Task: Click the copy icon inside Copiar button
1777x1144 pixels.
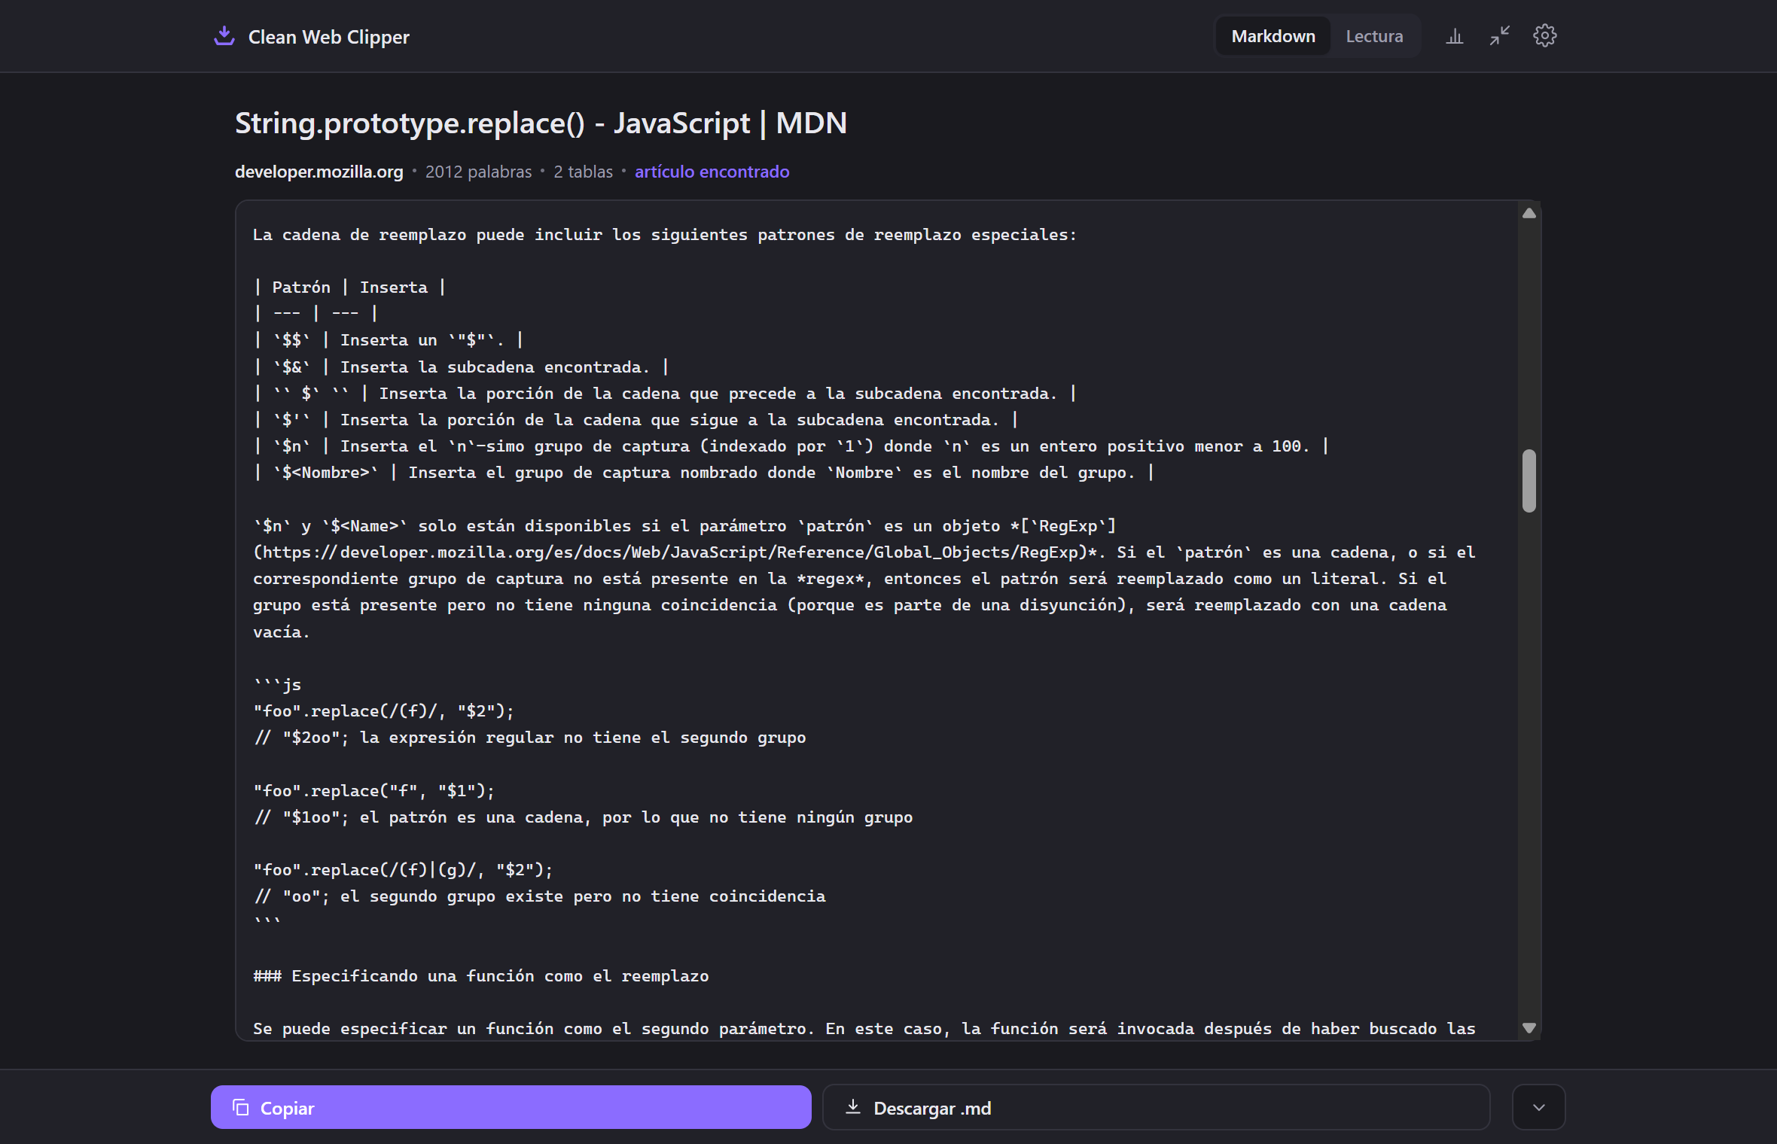Action: click(241, 1107)
